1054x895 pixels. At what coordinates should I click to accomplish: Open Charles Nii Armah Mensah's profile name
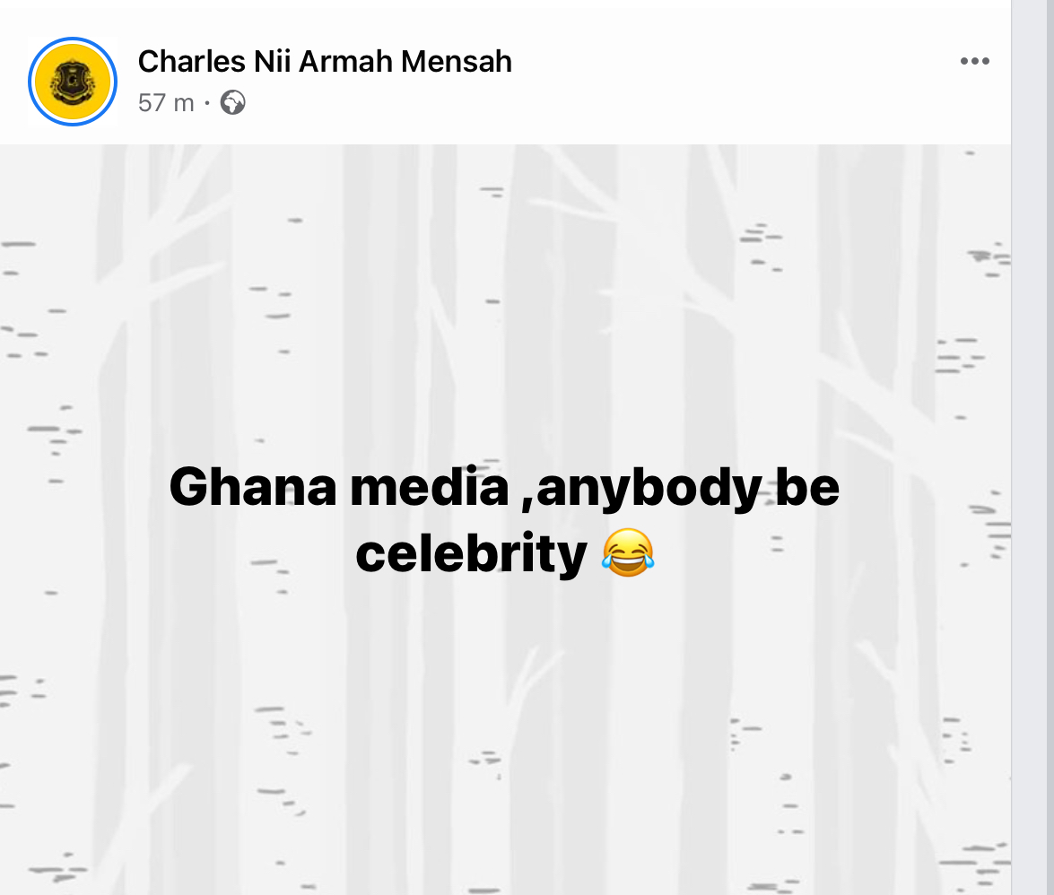(325, 62)
